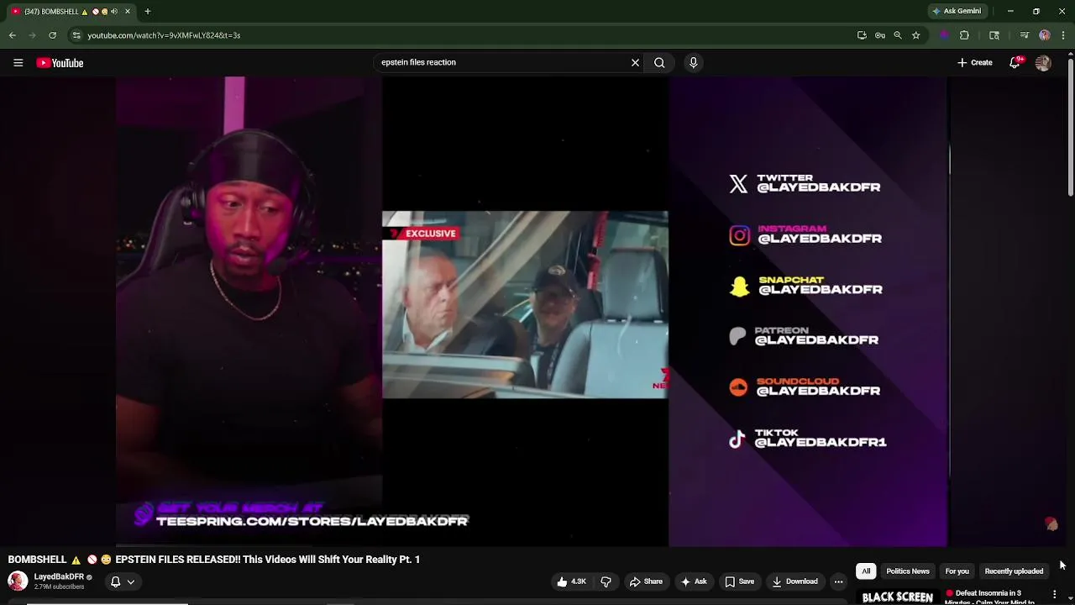Viewport: 1075px width, 605px height.
Task: View site information in the address bar
Action: [x=76, y=35]
